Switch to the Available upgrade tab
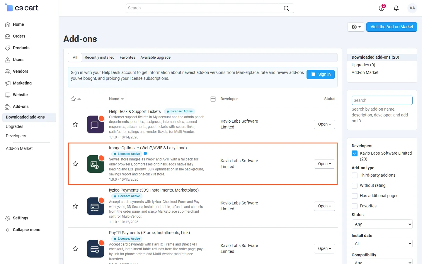Screen dimensions: 422x264 155,57
